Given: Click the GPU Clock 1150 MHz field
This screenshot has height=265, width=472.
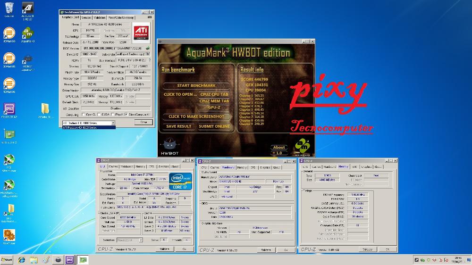Looking at the screenshot, I should tap(88, 96).
